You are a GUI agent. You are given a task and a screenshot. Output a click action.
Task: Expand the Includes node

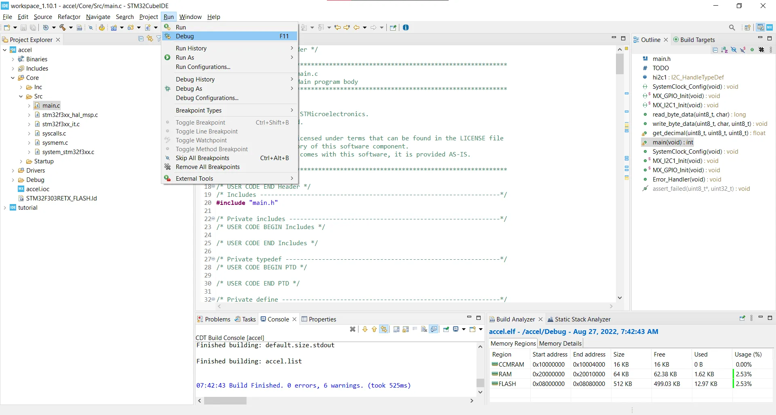point(13,69)
